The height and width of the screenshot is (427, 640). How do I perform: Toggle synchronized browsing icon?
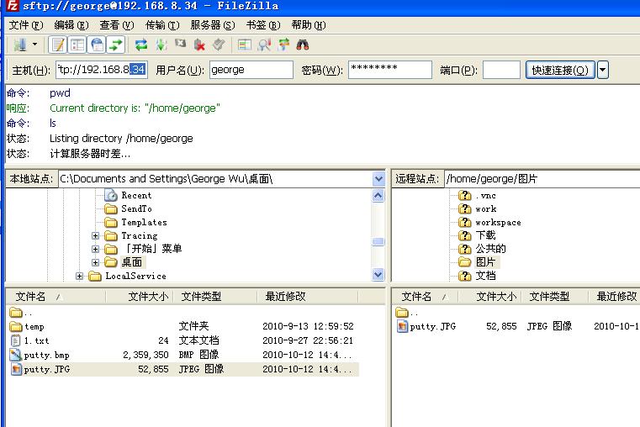point(283,45)
